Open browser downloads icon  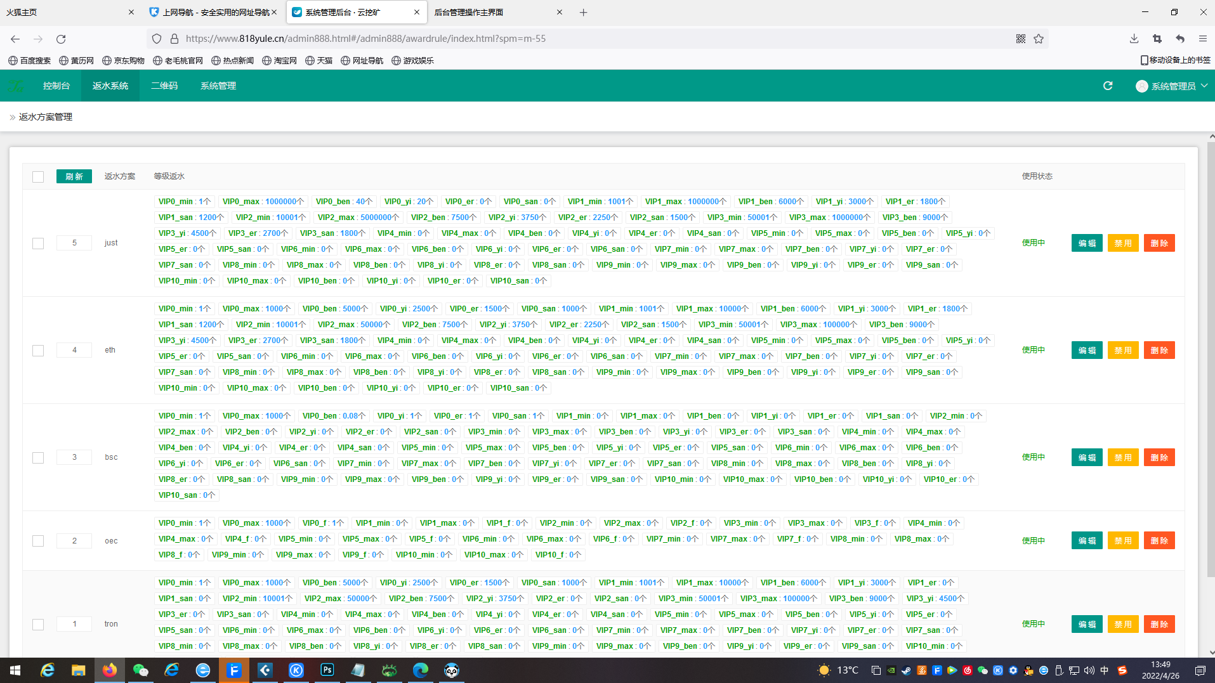1134,39
